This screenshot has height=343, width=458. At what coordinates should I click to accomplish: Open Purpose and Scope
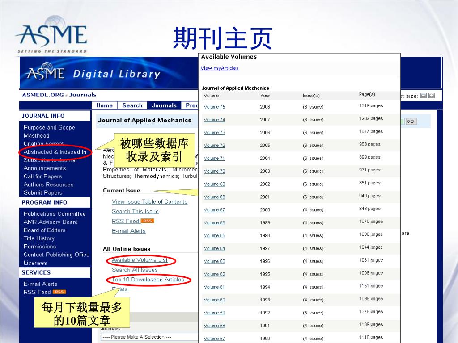(x=49, y=127)
